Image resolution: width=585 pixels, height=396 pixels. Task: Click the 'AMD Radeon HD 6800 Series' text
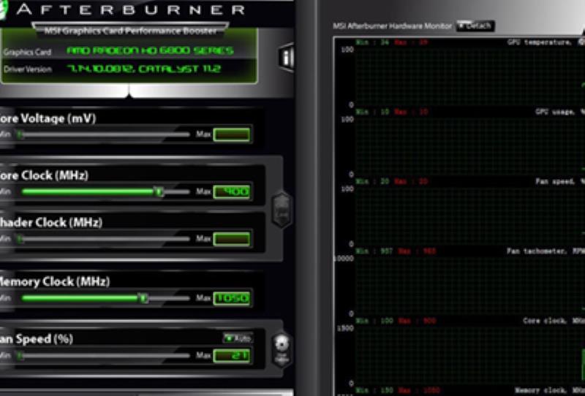tap(150, 50)
